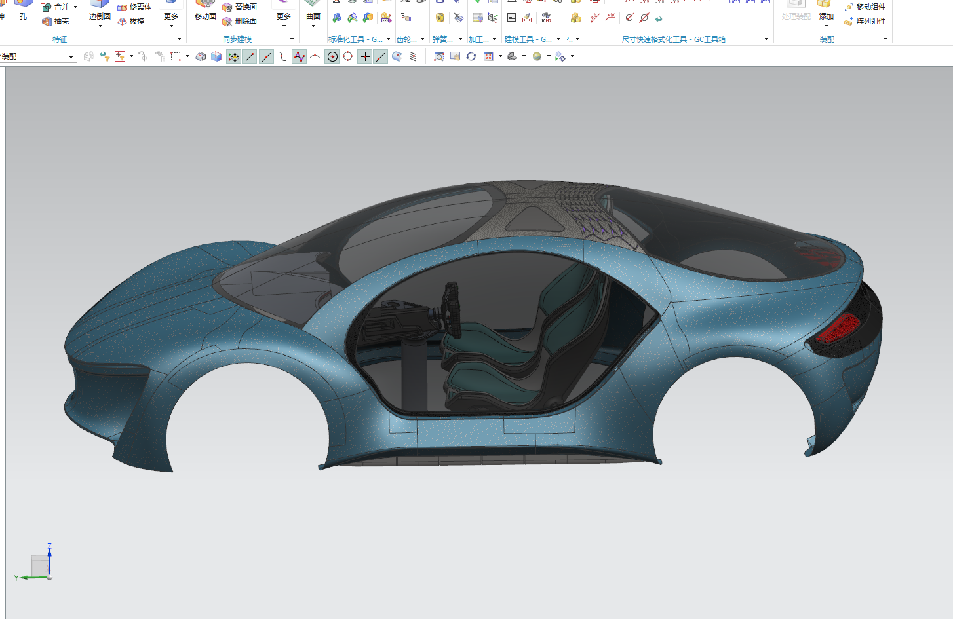Click the blue solid cube icon
The height and width of the screenshot is (619, 953).
(216, 56)
